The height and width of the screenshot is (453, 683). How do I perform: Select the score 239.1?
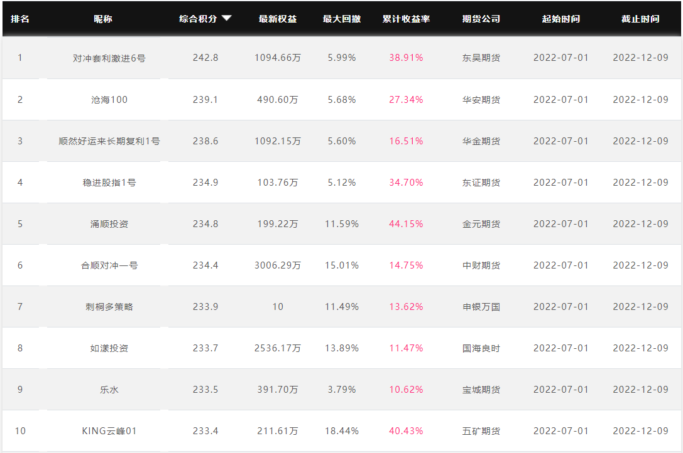205,100
